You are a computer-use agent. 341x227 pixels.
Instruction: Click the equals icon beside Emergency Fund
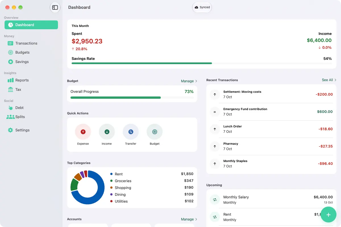[215, 112]
